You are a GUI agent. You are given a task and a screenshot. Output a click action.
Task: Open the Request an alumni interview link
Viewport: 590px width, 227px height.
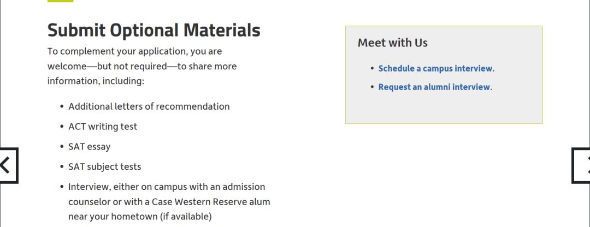point(434,87)
